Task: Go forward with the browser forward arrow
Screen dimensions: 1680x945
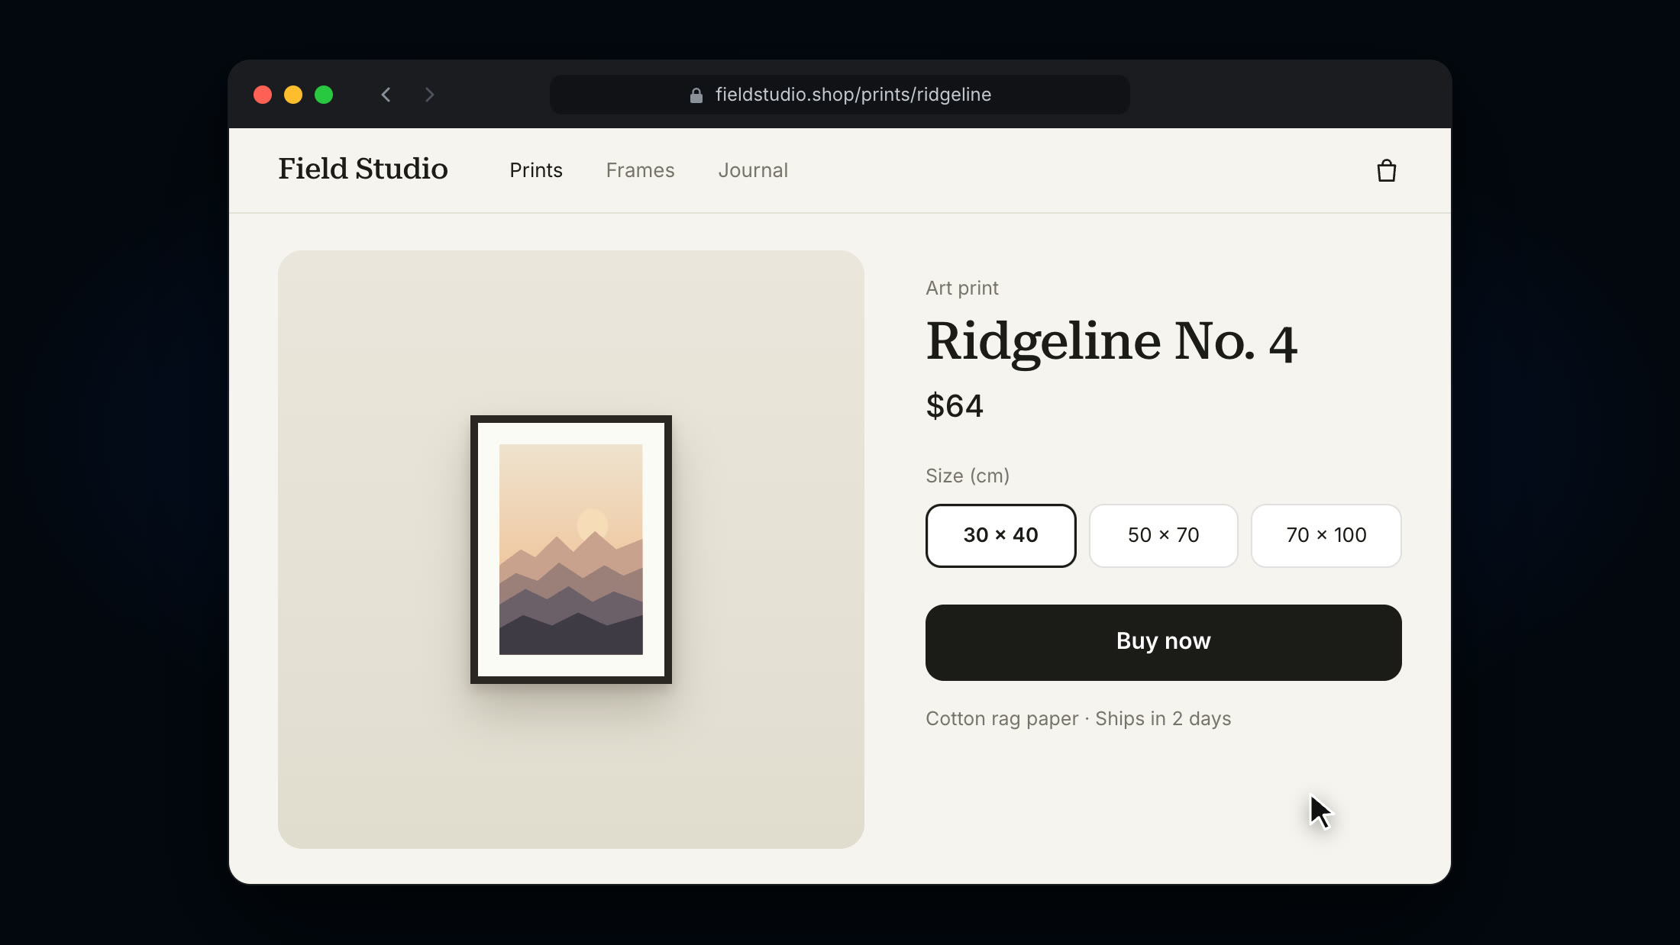Action: (x=429, y=95)
